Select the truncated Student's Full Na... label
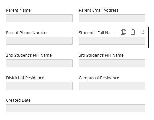 tap(96, 33)
